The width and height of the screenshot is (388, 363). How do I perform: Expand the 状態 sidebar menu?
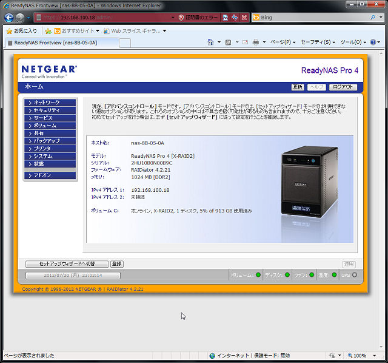click(50, 164)
